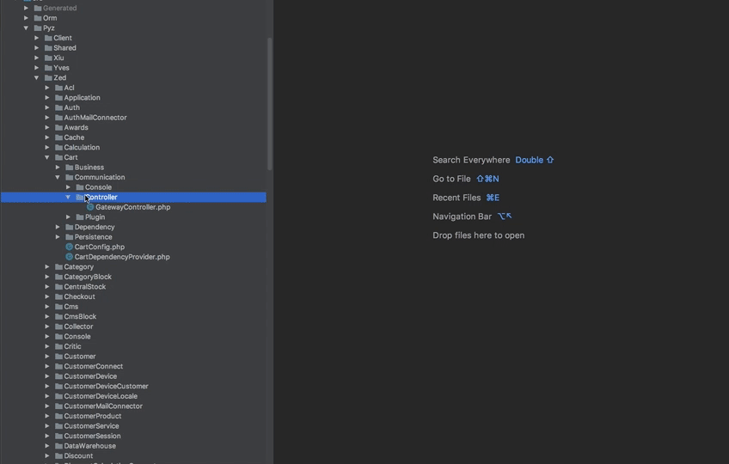Viewport: 729px width, 464px height.
Task: Click the Yves folder icon
Action: coord(48,68)
